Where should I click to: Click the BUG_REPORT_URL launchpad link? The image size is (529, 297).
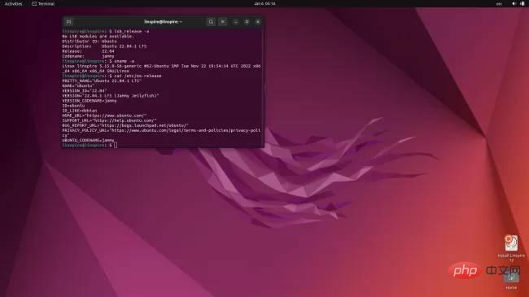coord(125,125)
